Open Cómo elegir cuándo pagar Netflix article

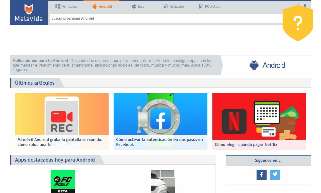coord(246,144)
